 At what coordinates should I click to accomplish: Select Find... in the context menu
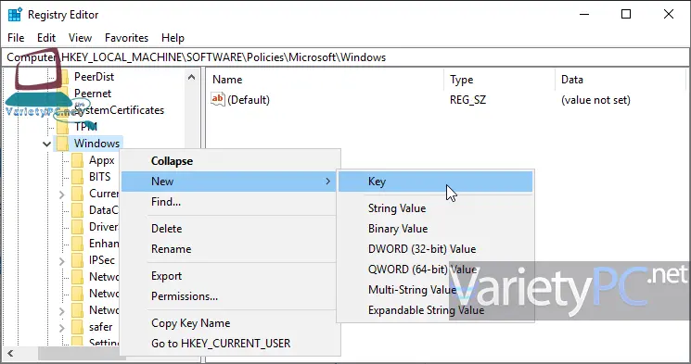tap(166, 202)
